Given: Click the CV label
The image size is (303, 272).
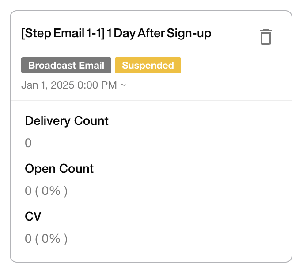Looking at the screenshot, I should [x=33, y=216].
